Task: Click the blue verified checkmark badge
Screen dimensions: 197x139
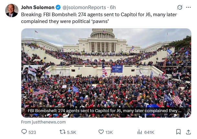Action: tap(58, 7)
